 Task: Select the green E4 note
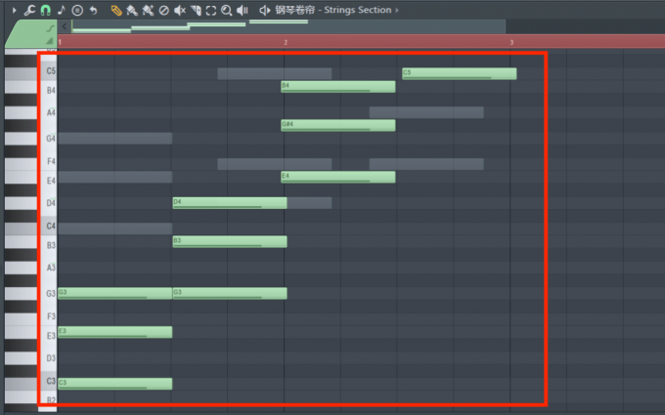pos(338,177)
